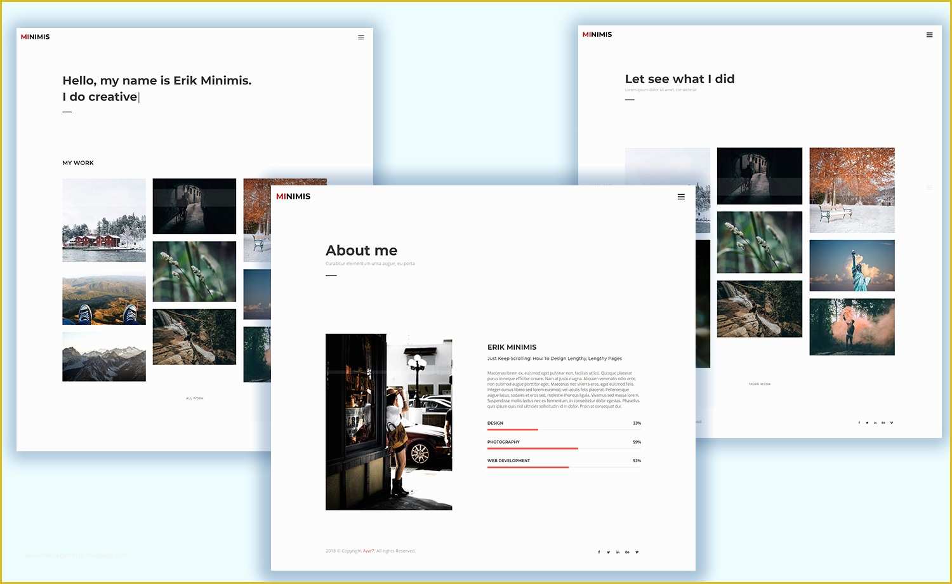Open the hamburger menu on the Hello page
Image resolution: width=952 pixels, height=584 pixels.
pyautogui.click(x=361, y=37)
